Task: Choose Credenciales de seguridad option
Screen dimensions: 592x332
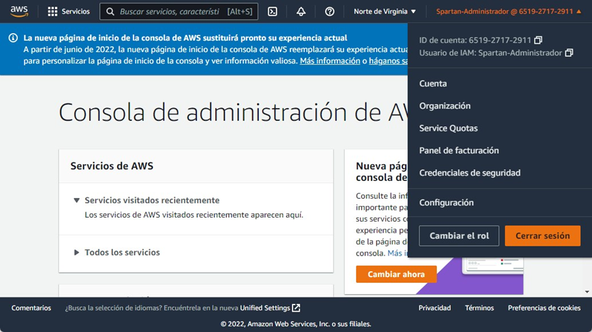Action: [470, 173]
